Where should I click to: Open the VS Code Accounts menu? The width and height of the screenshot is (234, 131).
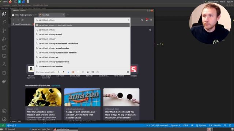[x=4, y=111]
